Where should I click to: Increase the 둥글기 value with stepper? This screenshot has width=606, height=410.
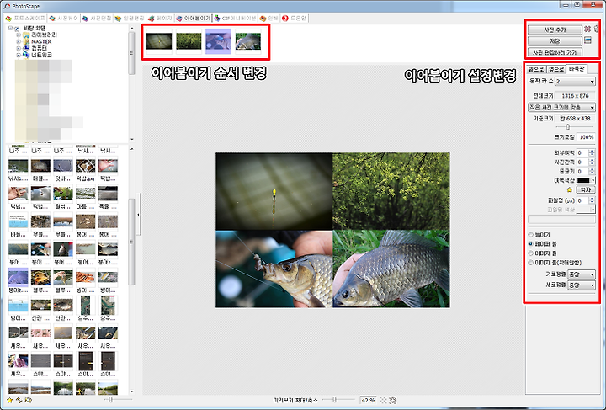point(592,170)
